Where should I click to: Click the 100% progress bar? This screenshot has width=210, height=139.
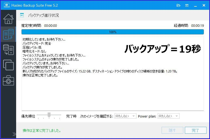tap(113, 32)
